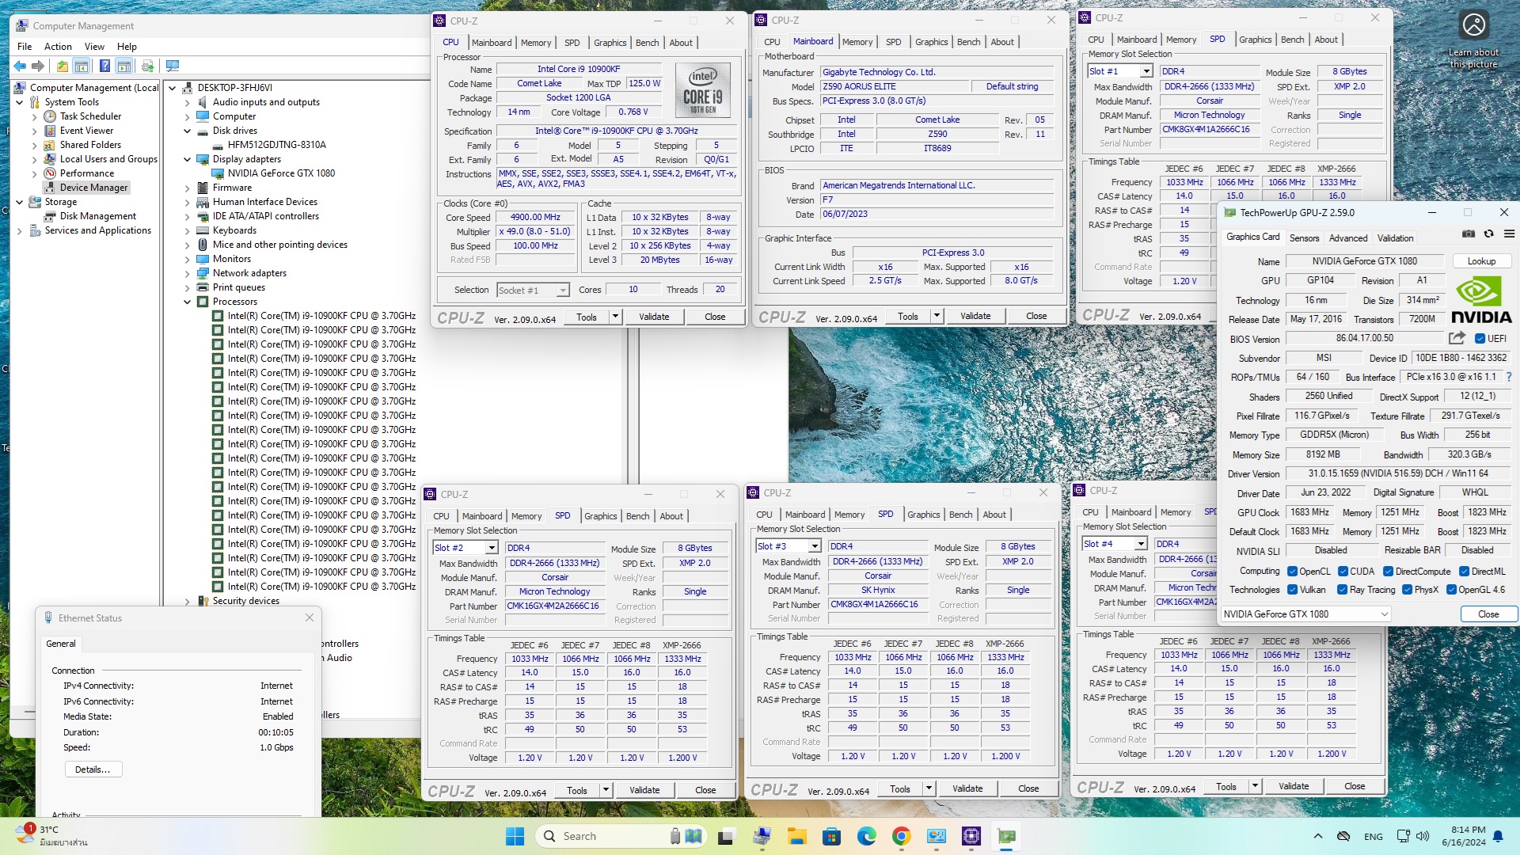
Task: Open the Slot #2 memory slot dropdown
Action: 491,548
